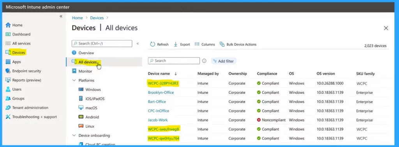Sort by the Managed by column

click(x=208, y=74)
